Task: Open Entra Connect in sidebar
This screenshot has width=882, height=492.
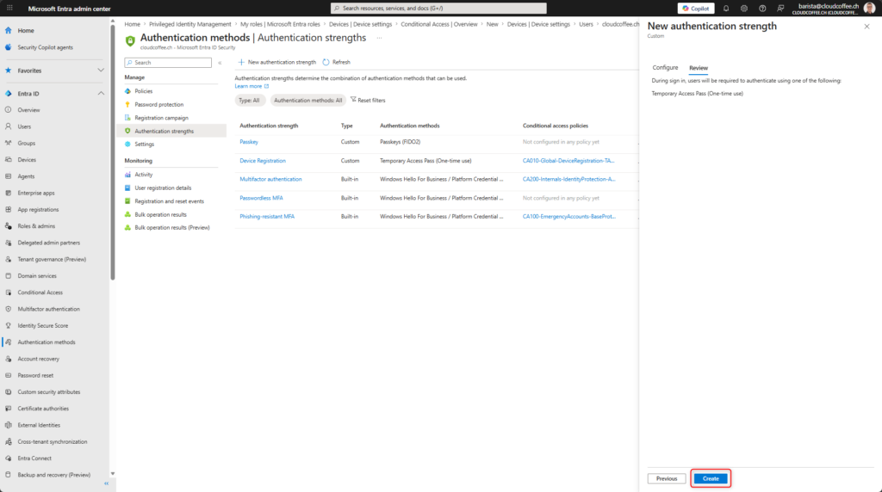Action: coord(34,458)
